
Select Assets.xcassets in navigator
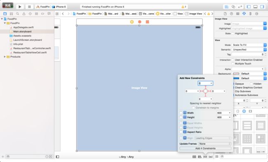point(22,36)
